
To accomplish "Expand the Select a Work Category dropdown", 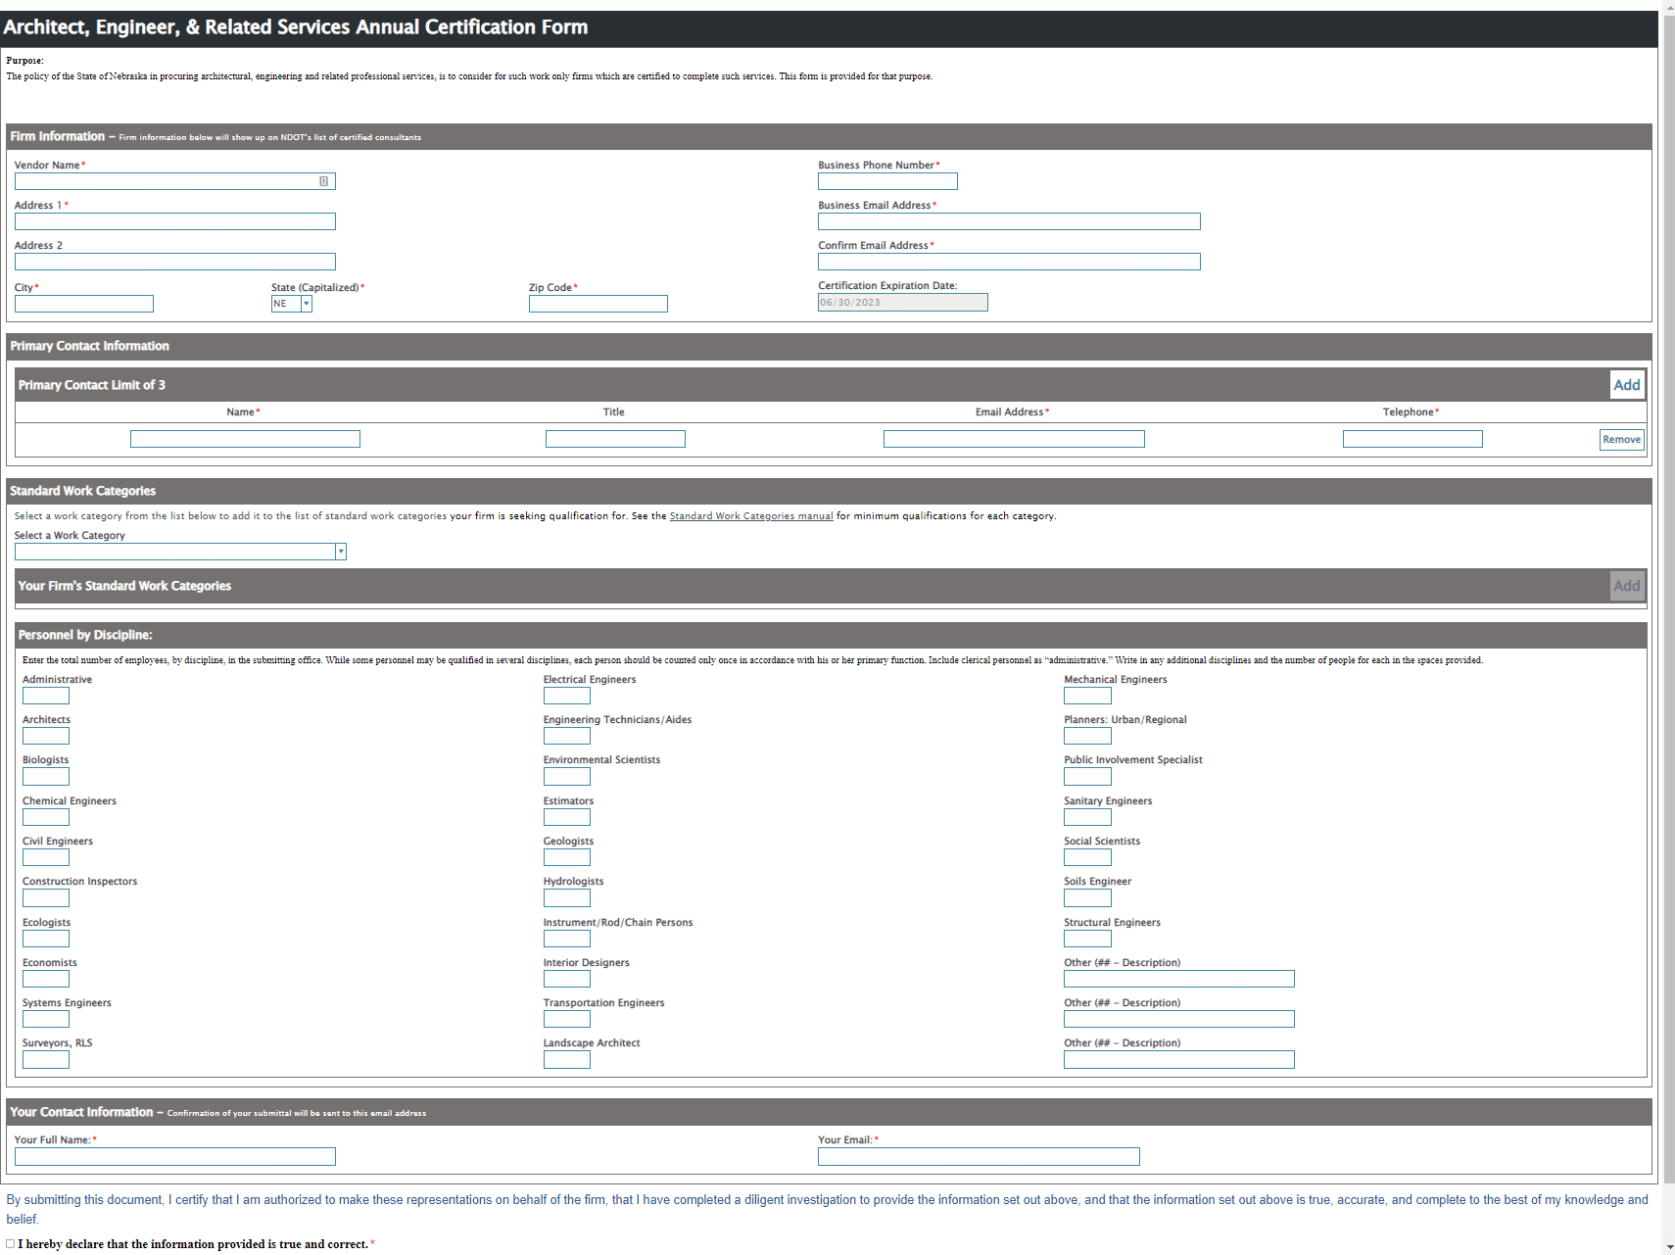I will click(x=340, y=552).
